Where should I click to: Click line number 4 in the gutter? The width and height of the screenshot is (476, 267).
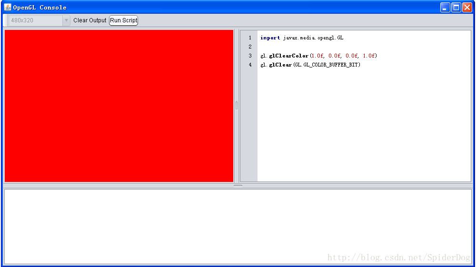pyautogui.click(x=250, y=65)
